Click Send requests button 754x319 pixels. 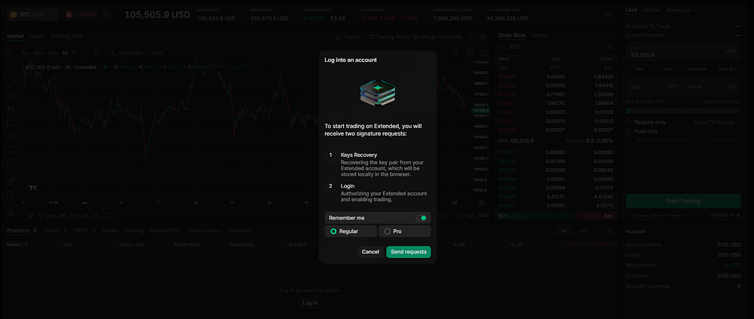408,252
